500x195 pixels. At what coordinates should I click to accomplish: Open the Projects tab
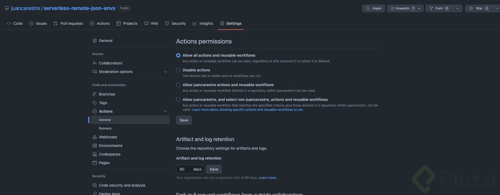pos(127,23)
